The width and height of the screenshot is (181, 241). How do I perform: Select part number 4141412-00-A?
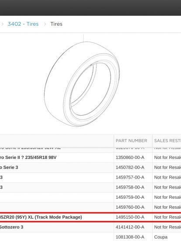[x=130, y=227]
